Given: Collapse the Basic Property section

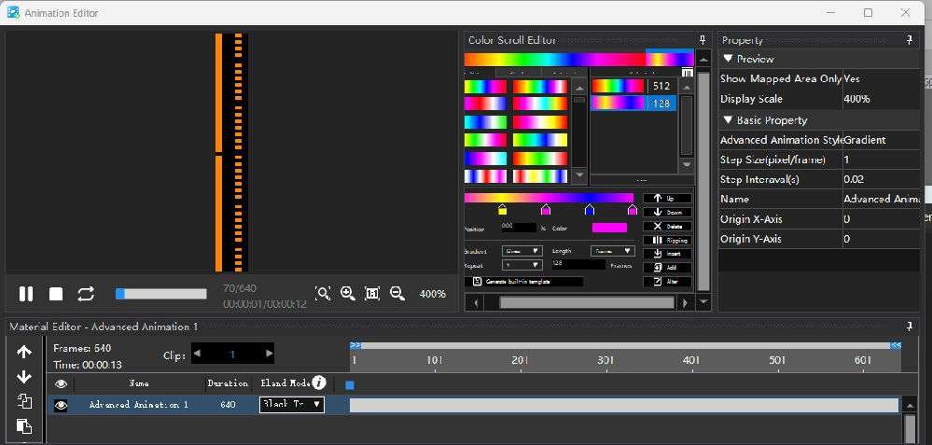Looking at the screenshot, I should [728, 120].
